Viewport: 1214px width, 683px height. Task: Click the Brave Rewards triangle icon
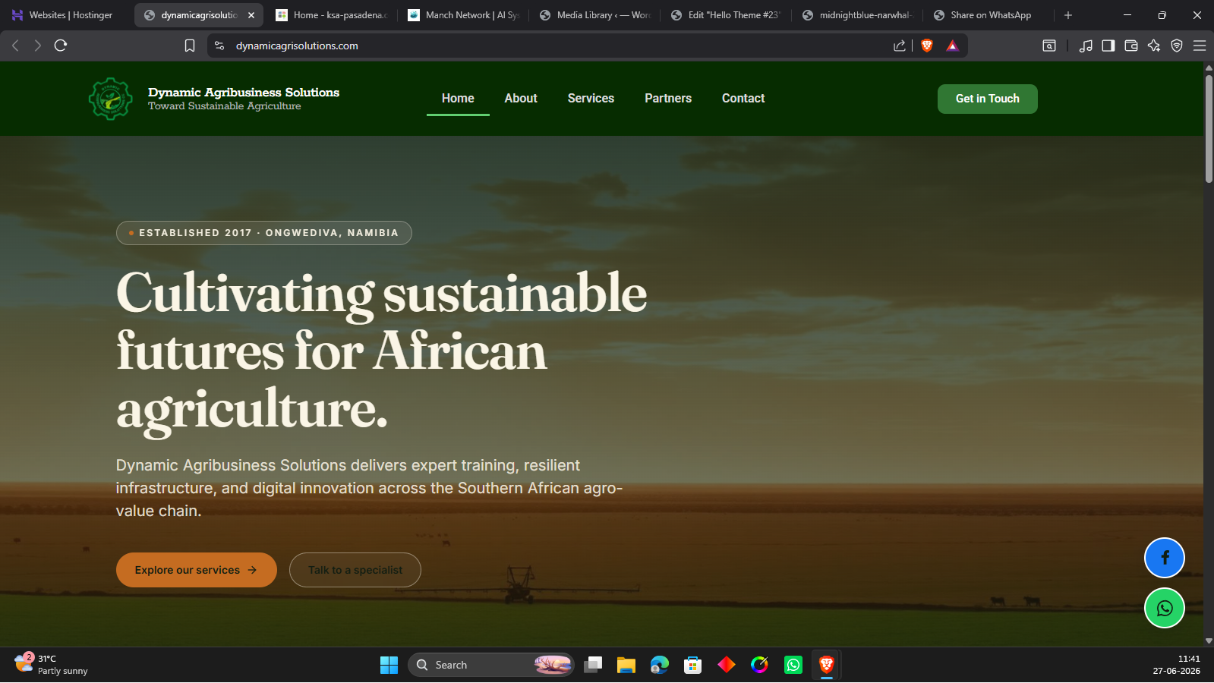953,46
